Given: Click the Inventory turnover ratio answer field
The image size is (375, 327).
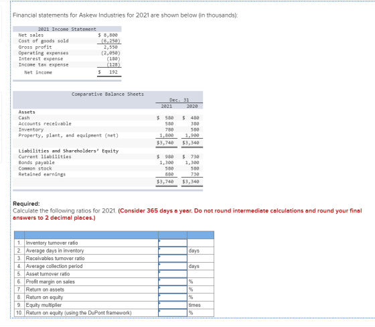Looking at the screenshot, I should pos(173,243).
